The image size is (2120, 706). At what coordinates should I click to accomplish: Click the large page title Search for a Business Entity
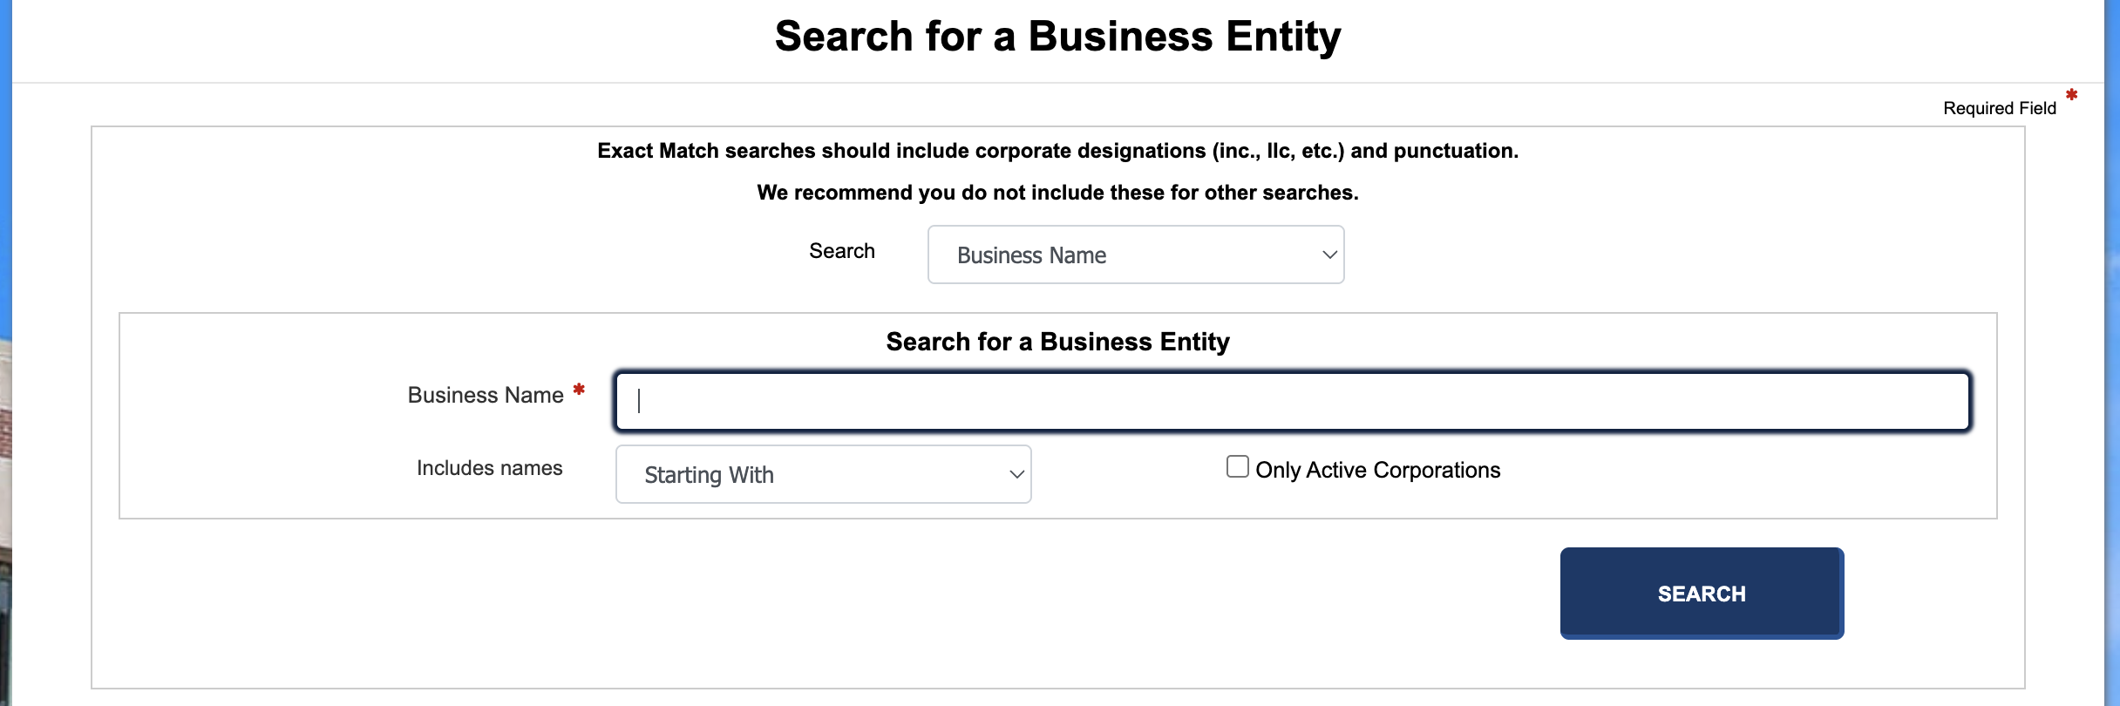[1057, 37]
